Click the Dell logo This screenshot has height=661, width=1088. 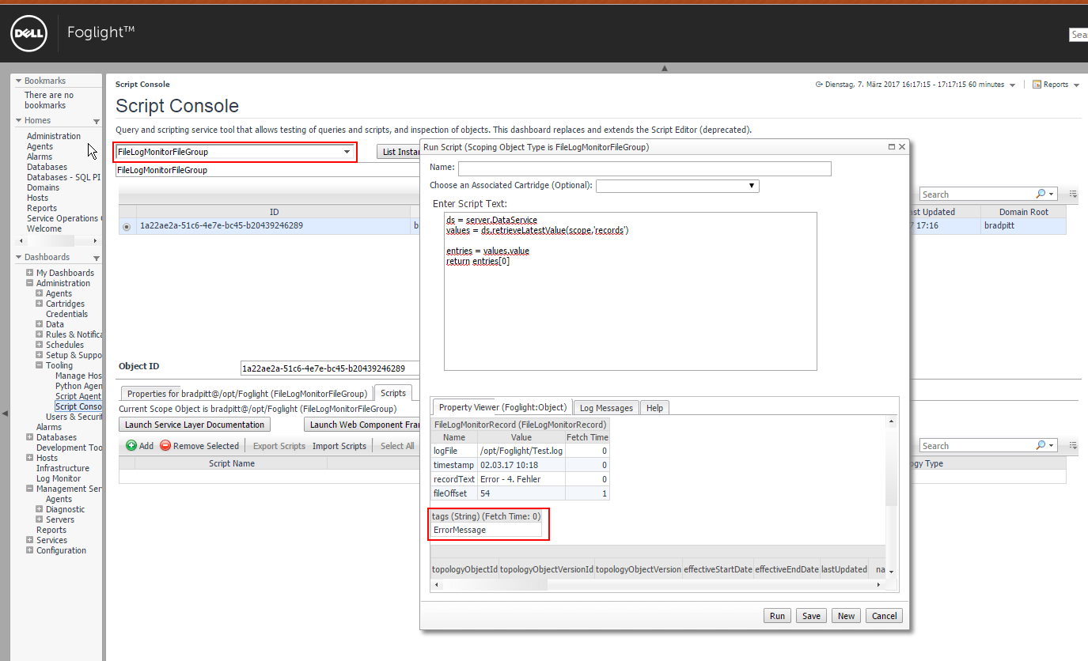[29, 33]
